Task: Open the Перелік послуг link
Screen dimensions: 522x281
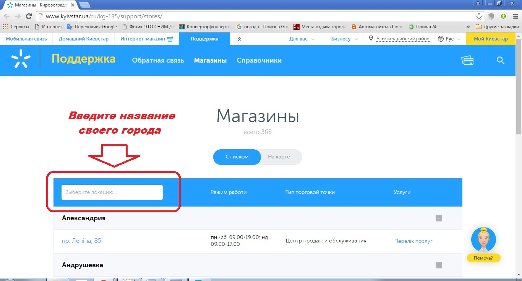Action: point(413,241)
